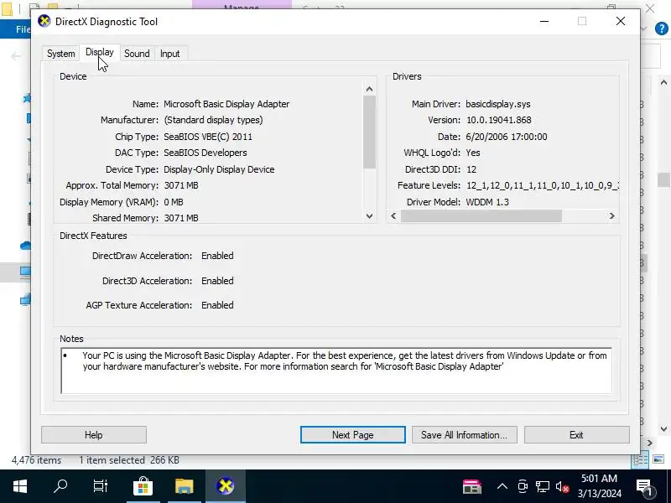Viewport: 671px width, 503px height.
Task: Click Microsoft Basic Display Adapter name value
Action: (226, 104)
